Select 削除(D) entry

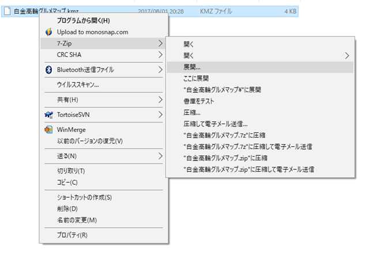tap(104, 209)
